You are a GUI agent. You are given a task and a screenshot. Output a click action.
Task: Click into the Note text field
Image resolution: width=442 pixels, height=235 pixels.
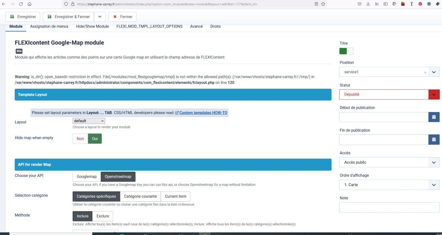point(390,207)
